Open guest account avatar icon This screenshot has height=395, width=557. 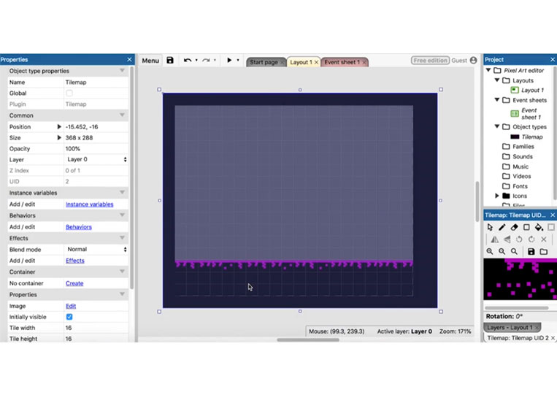473,61
